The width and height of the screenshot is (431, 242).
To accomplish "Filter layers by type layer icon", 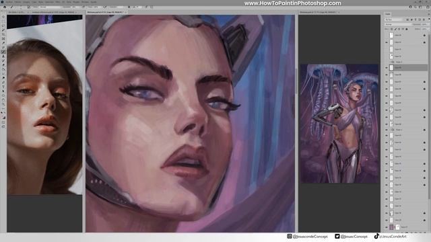I will tap(416, 19).
